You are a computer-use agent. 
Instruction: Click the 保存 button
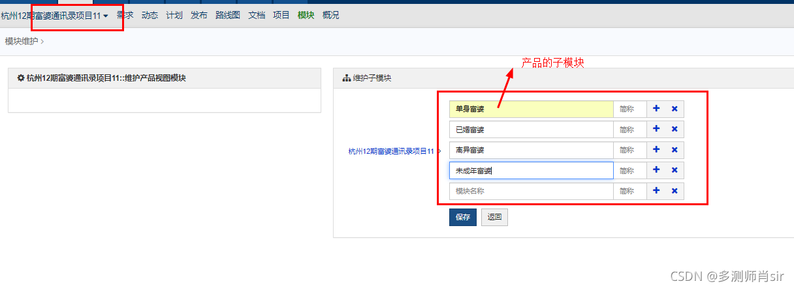[463, 218]
